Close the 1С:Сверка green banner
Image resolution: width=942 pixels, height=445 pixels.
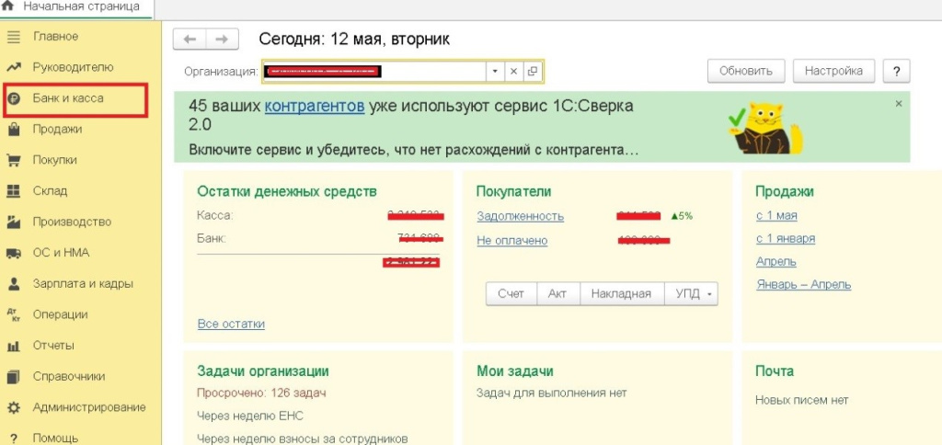[x=899, y=104]
